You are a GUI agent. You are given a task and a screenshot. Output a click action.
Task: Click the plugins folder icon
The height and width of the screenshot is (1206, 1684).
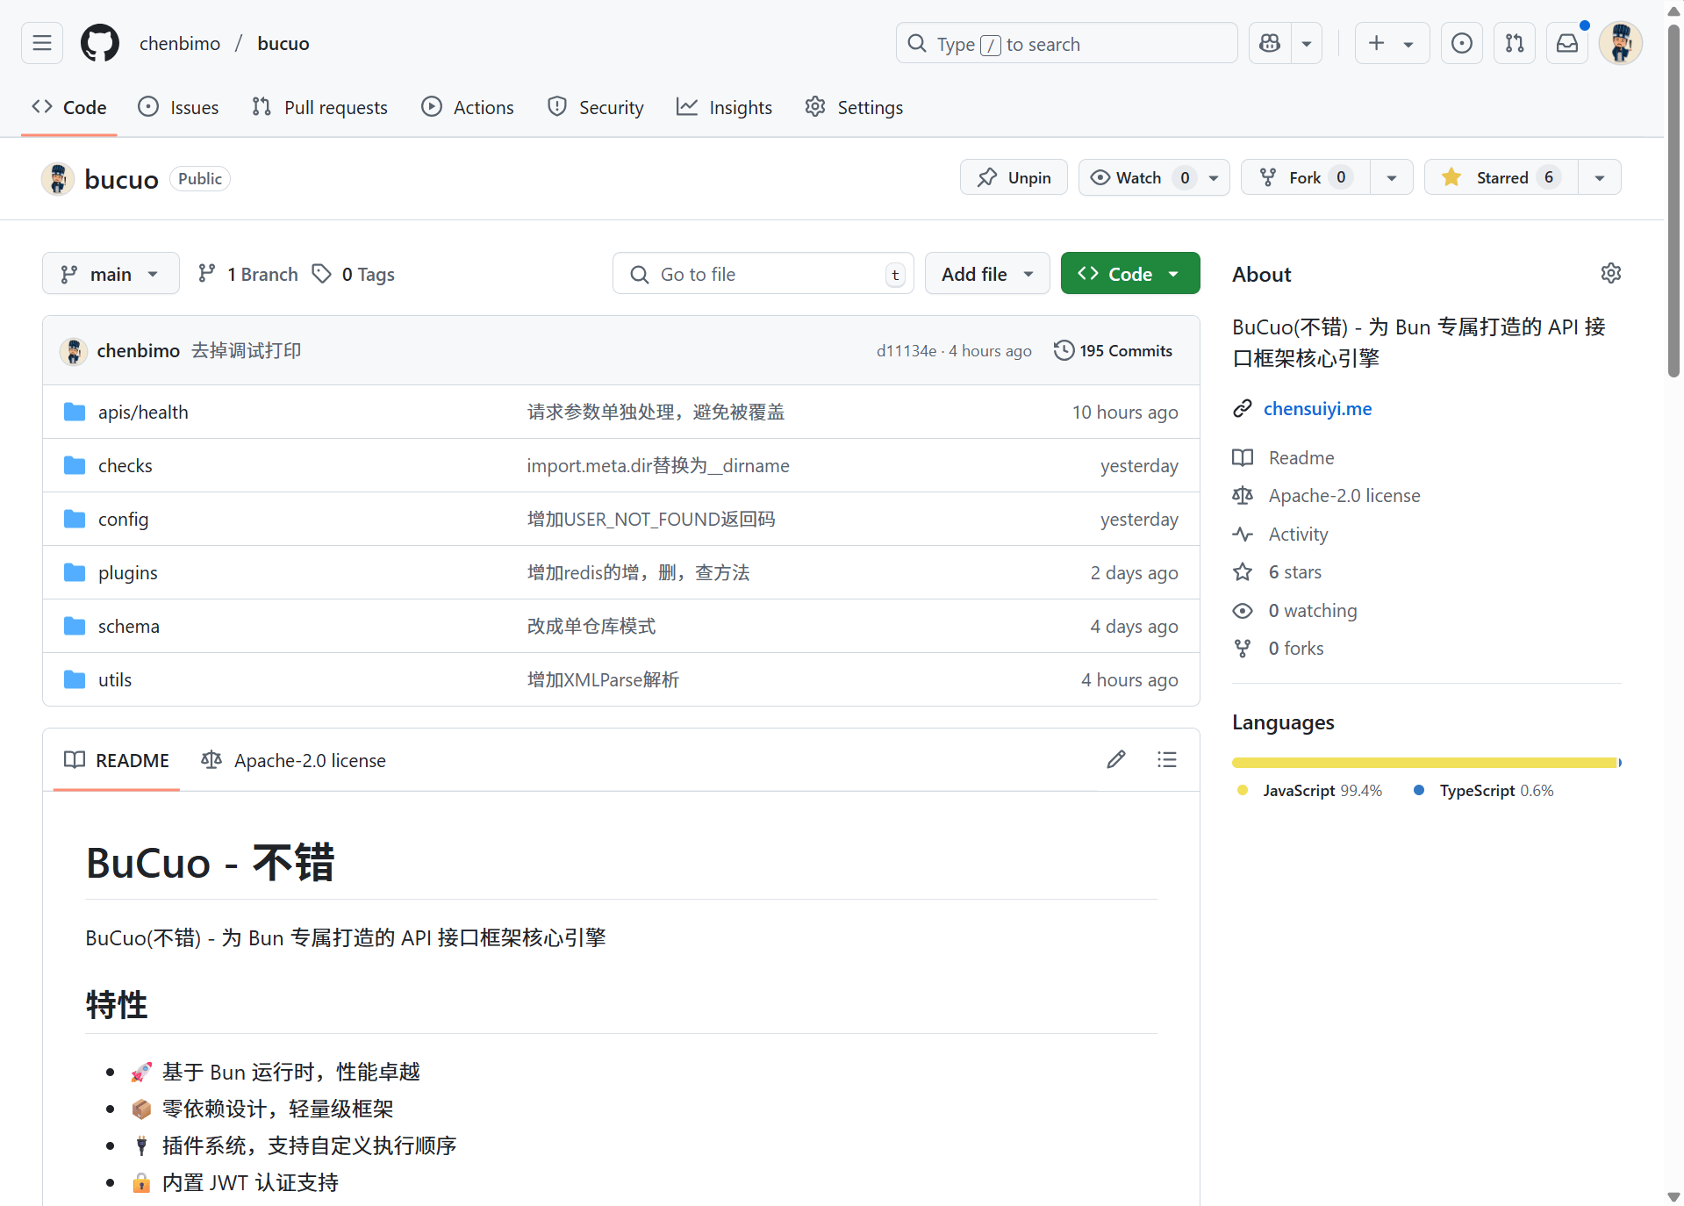coord(75,573)
